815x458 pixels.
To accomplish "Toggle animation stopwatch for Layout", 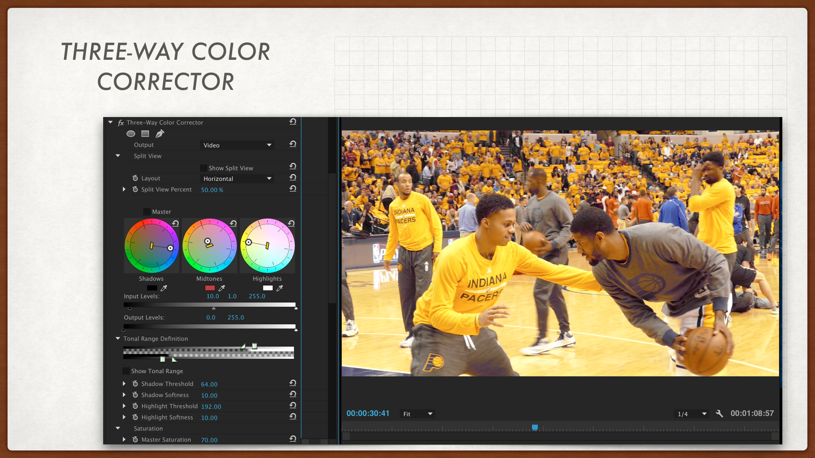I will [x=135, y=178].
